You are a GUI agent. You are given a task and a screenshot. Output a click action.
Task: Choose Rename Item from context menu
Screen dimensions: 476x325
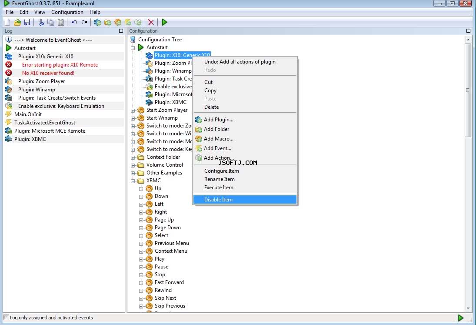click(245, 179)
